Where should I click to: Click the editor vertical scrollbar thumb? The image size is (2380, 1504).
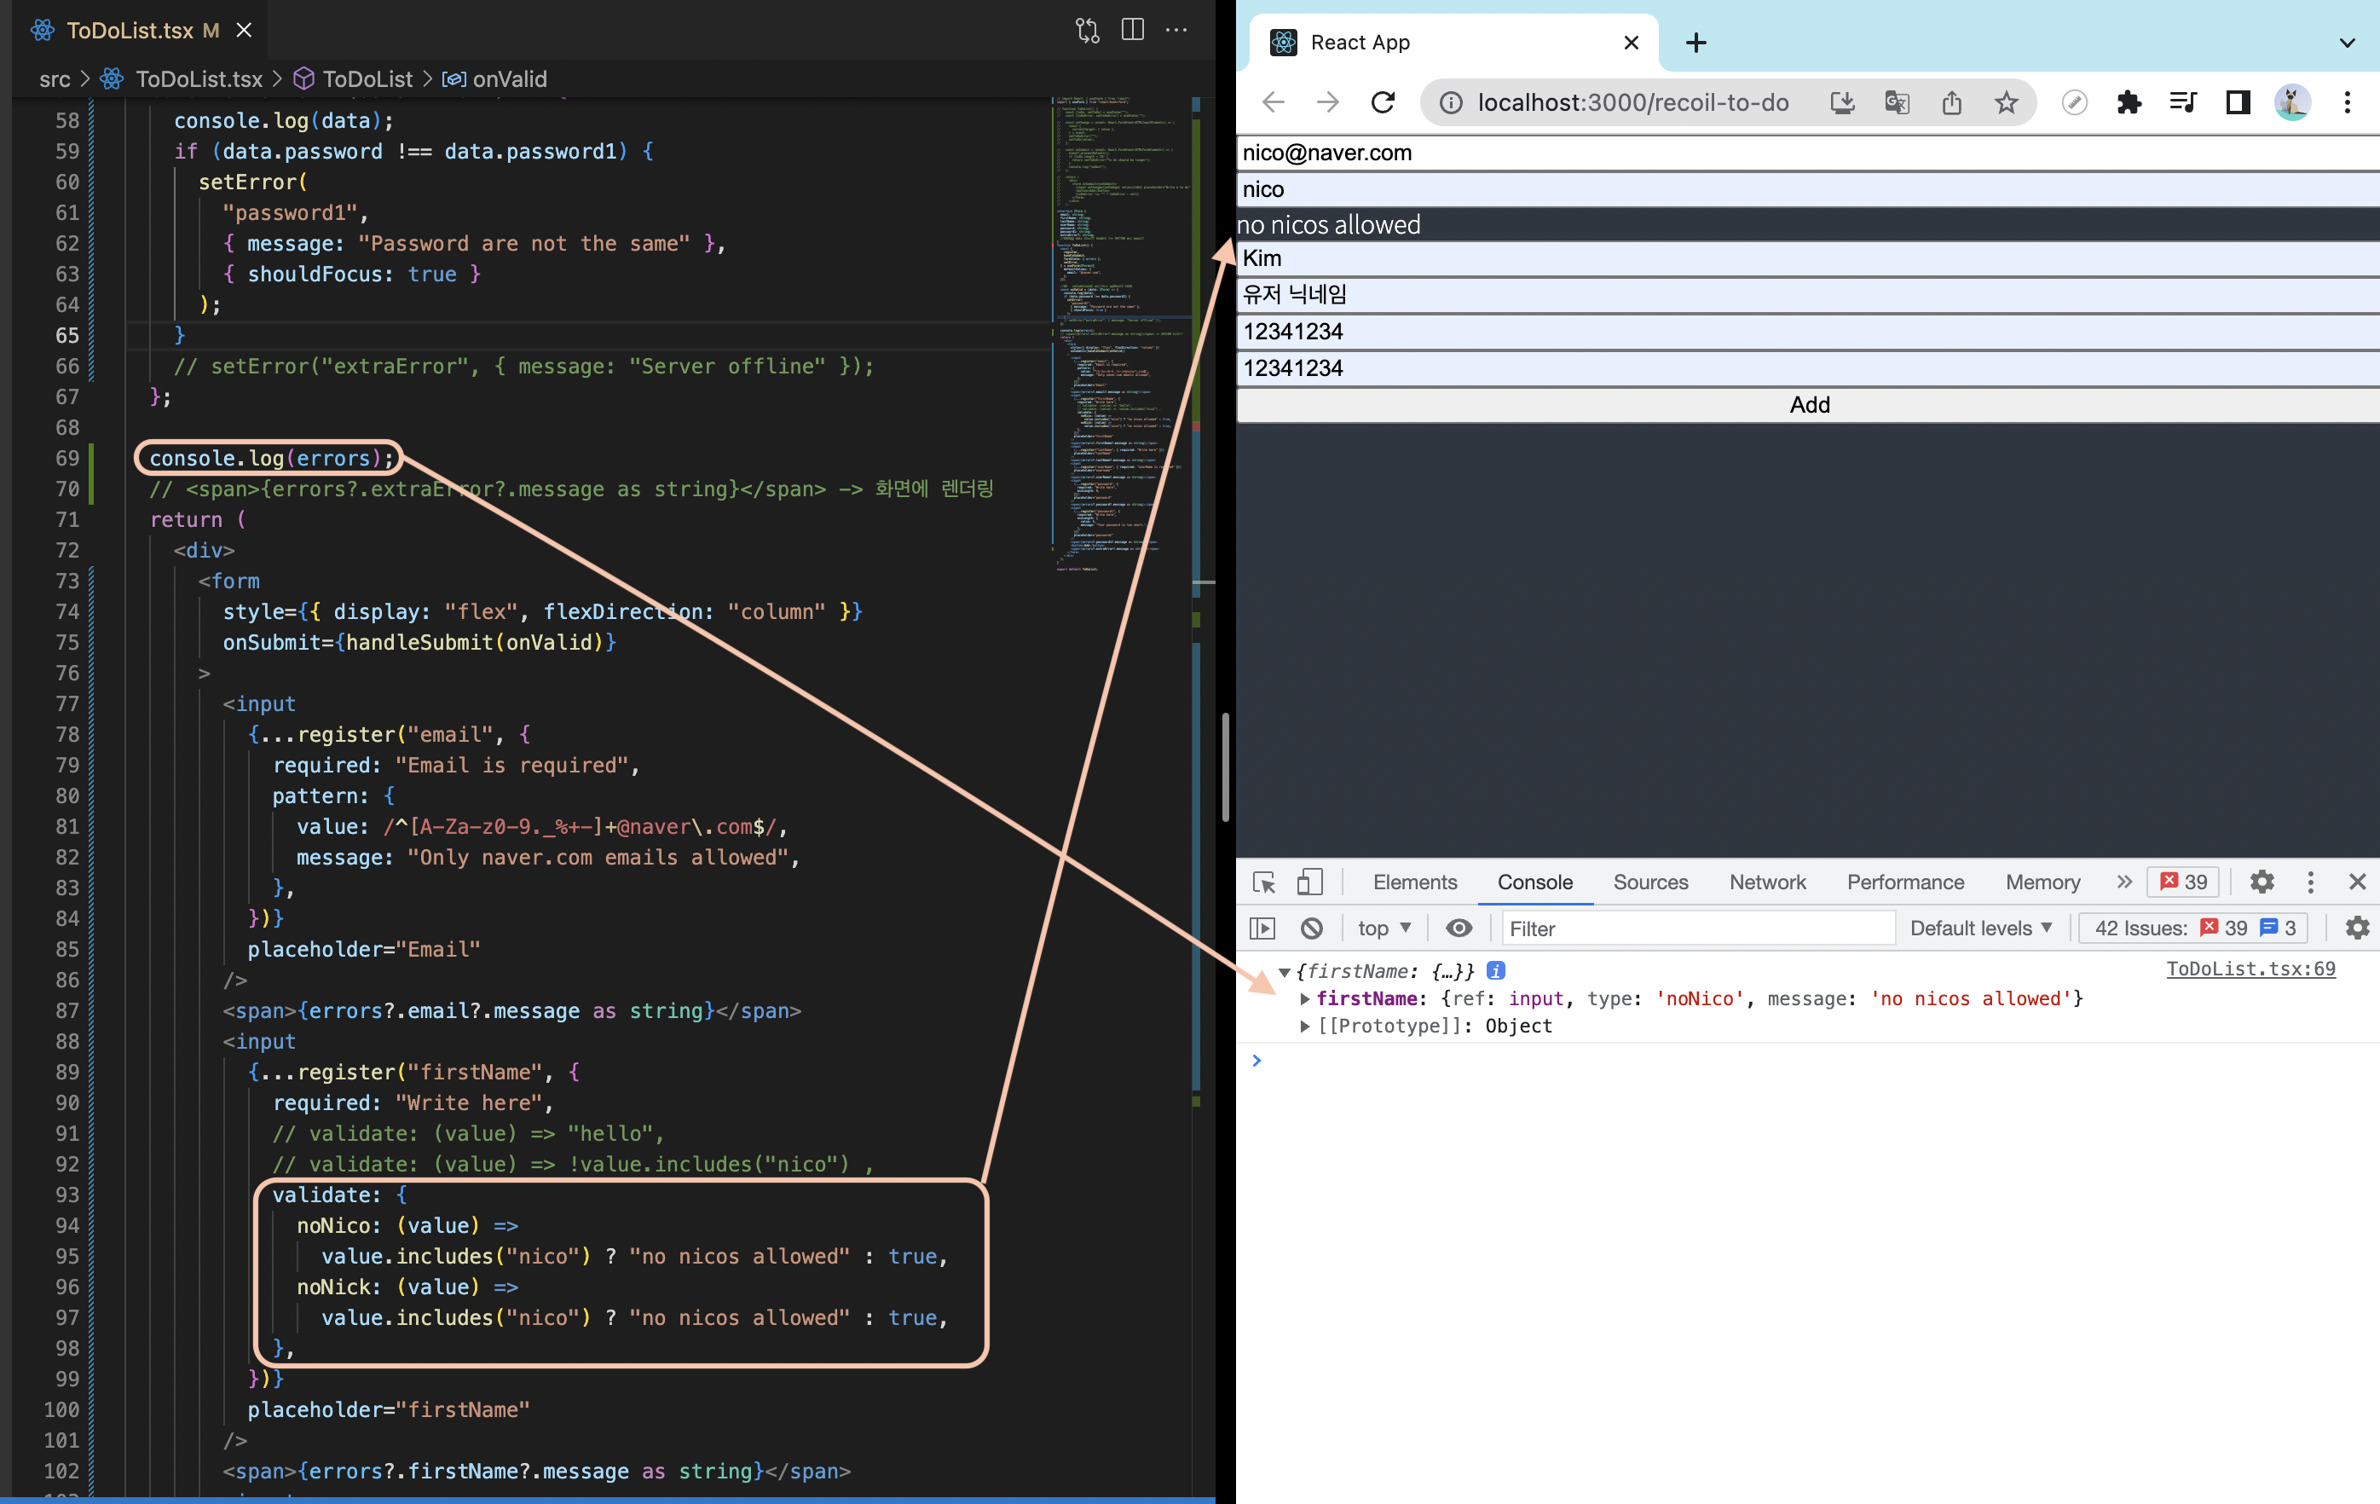[1225, 766]
